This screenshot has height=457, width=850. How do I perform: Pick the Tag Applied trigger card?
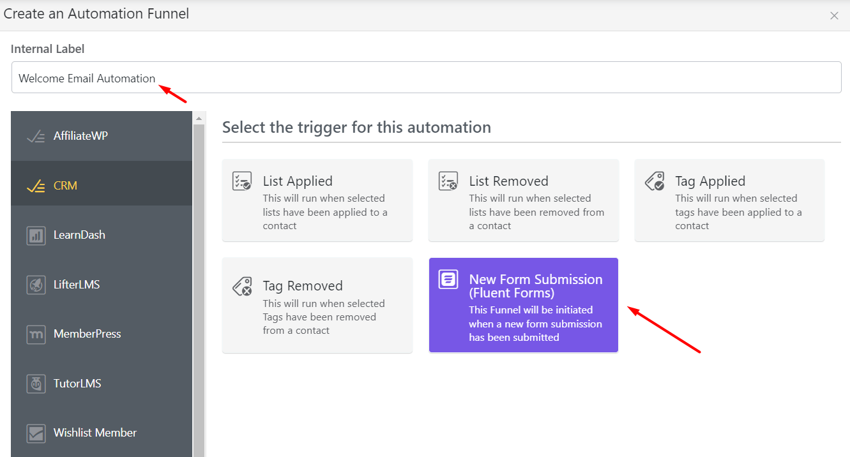pos(729,200)
